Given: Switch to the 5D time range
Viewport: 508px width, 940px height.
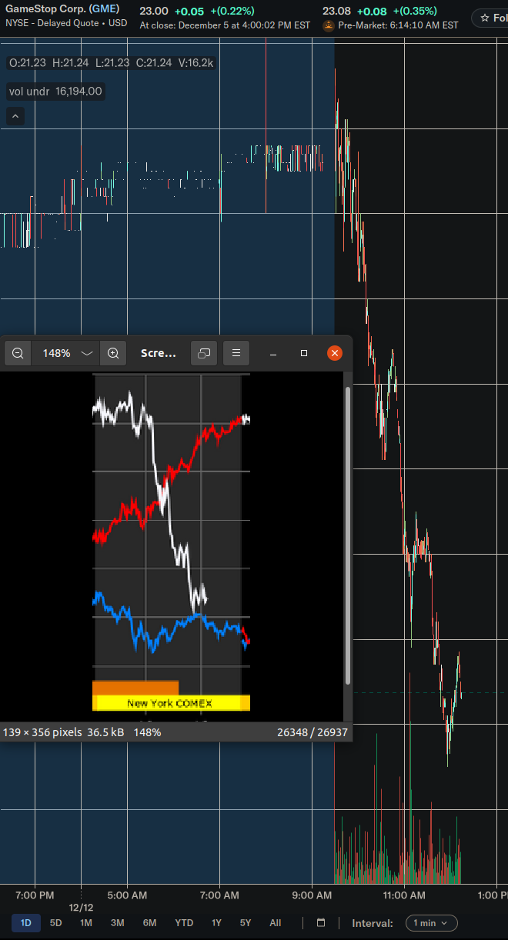Looking at the screenshot, I should tap(55, 923).
